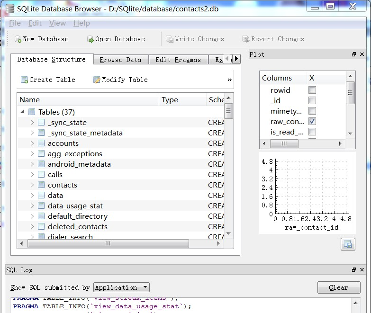Click the Modify Table icon

click(x=97, y=80)
